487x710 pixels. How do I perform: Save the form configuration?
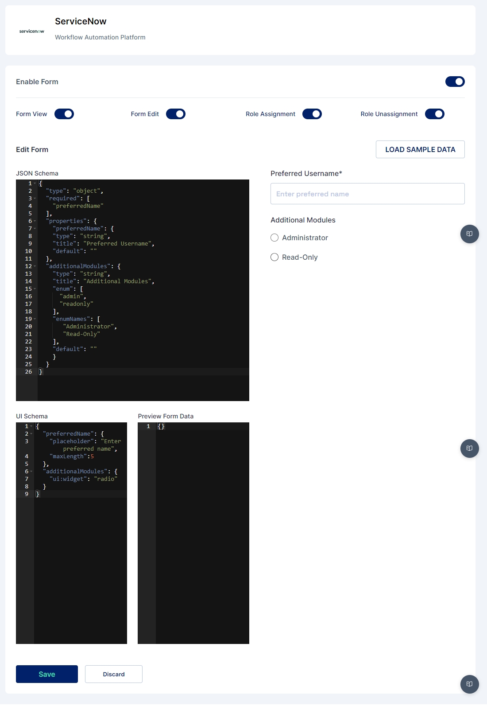47,674
